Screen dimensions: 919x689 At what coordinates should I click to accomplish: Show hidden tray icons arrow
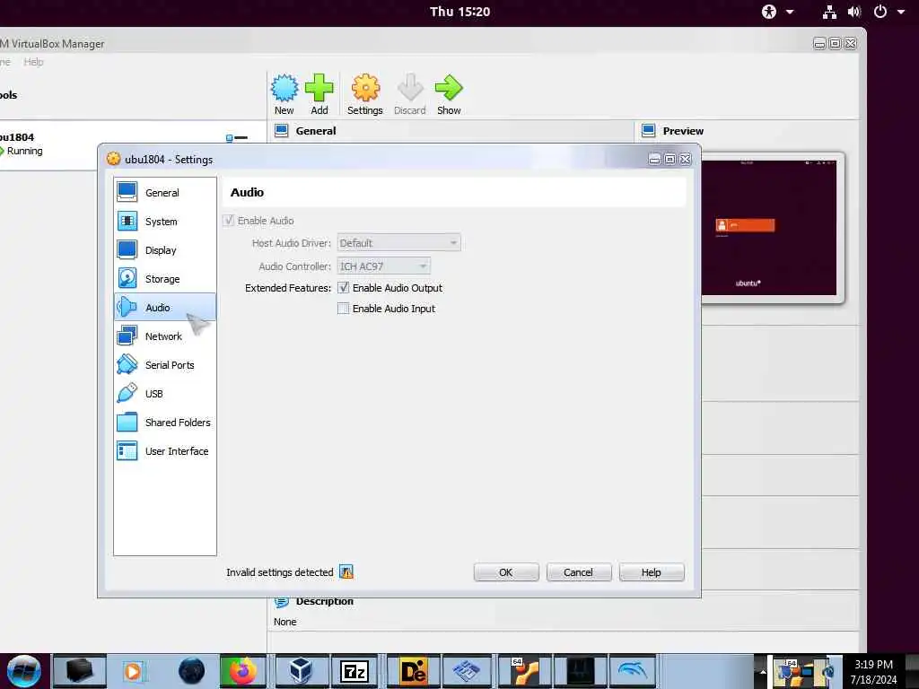[762, 671]
